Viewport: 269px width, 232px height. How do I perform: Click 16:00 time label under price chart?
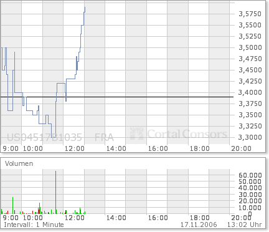click(x=158, y=149)
